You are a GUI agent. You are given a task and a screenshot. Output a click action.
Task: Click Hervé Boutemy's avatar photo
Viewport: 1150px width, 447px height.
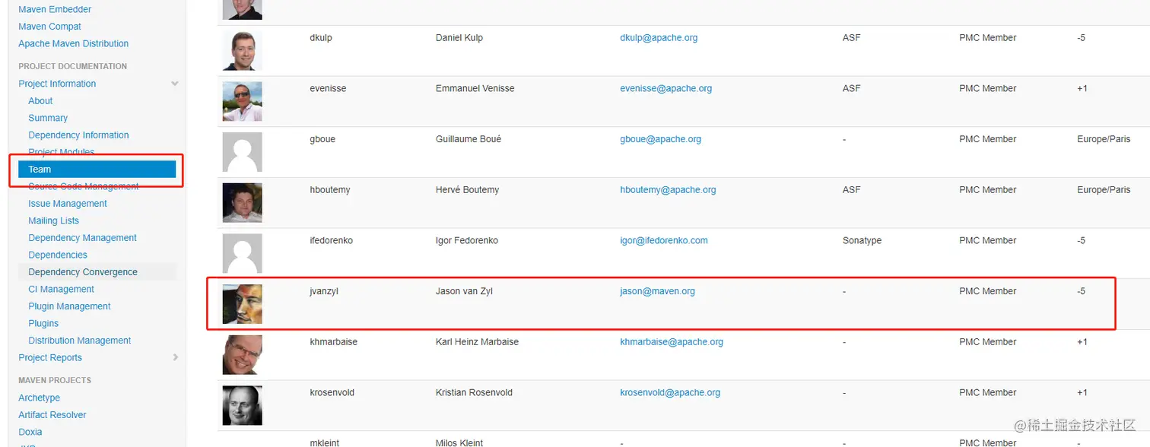(x=243, y=203)
